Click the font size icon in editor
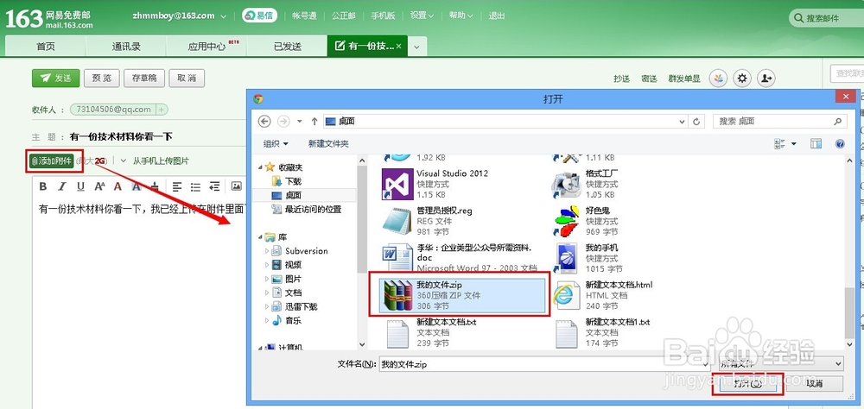This screenshot has height=409, width=864. [x=99, y=186]
